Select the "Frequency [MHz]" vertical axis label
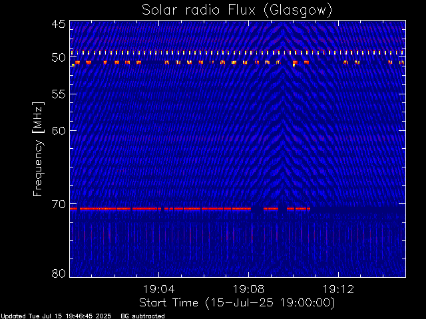426x319 pixels. point(39,148)
